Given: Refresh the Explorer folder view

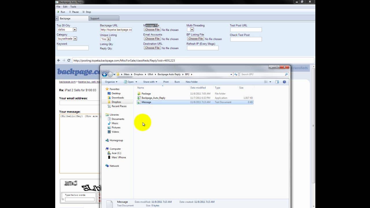Looking at the screenshot, I should 236,74.
